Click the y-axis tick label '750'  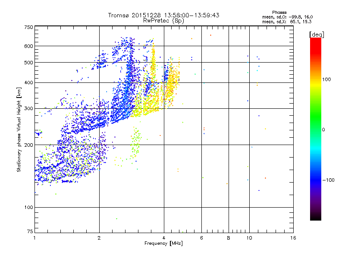pyautogui.click(x=28, y=27)
